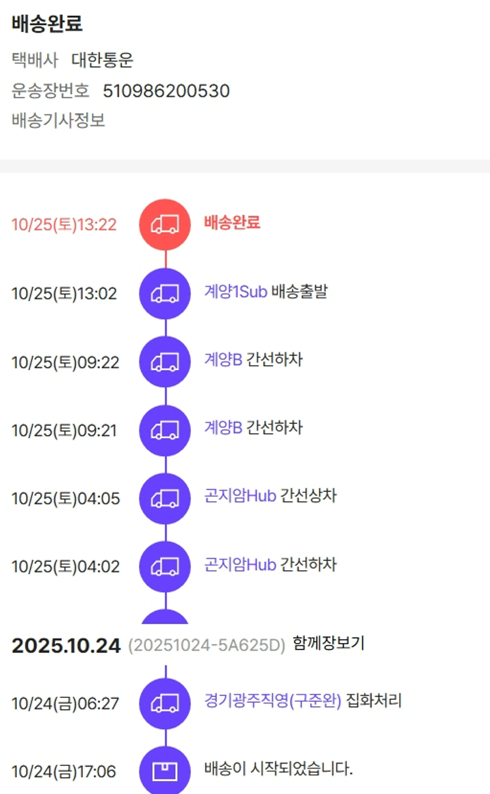
Task: Click the red delivery-complete truck icon
Action: (165, 224)
